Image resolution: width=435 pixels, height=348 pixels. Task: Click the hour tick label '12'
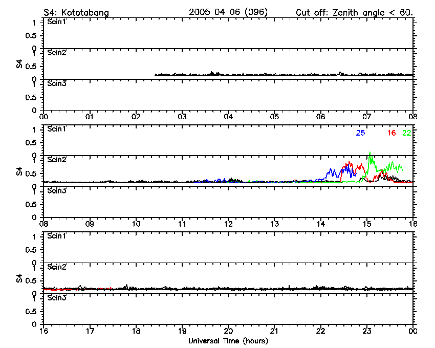tap(228, 224)
